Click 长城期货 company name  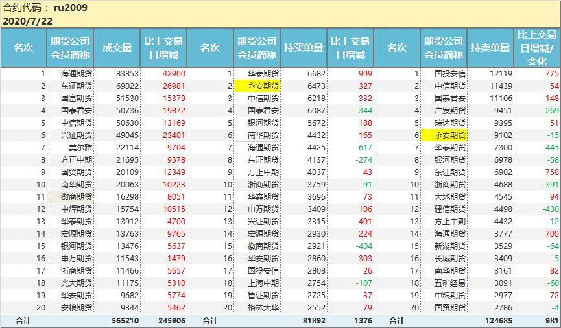pyautogui.click(x=449, y=258)
